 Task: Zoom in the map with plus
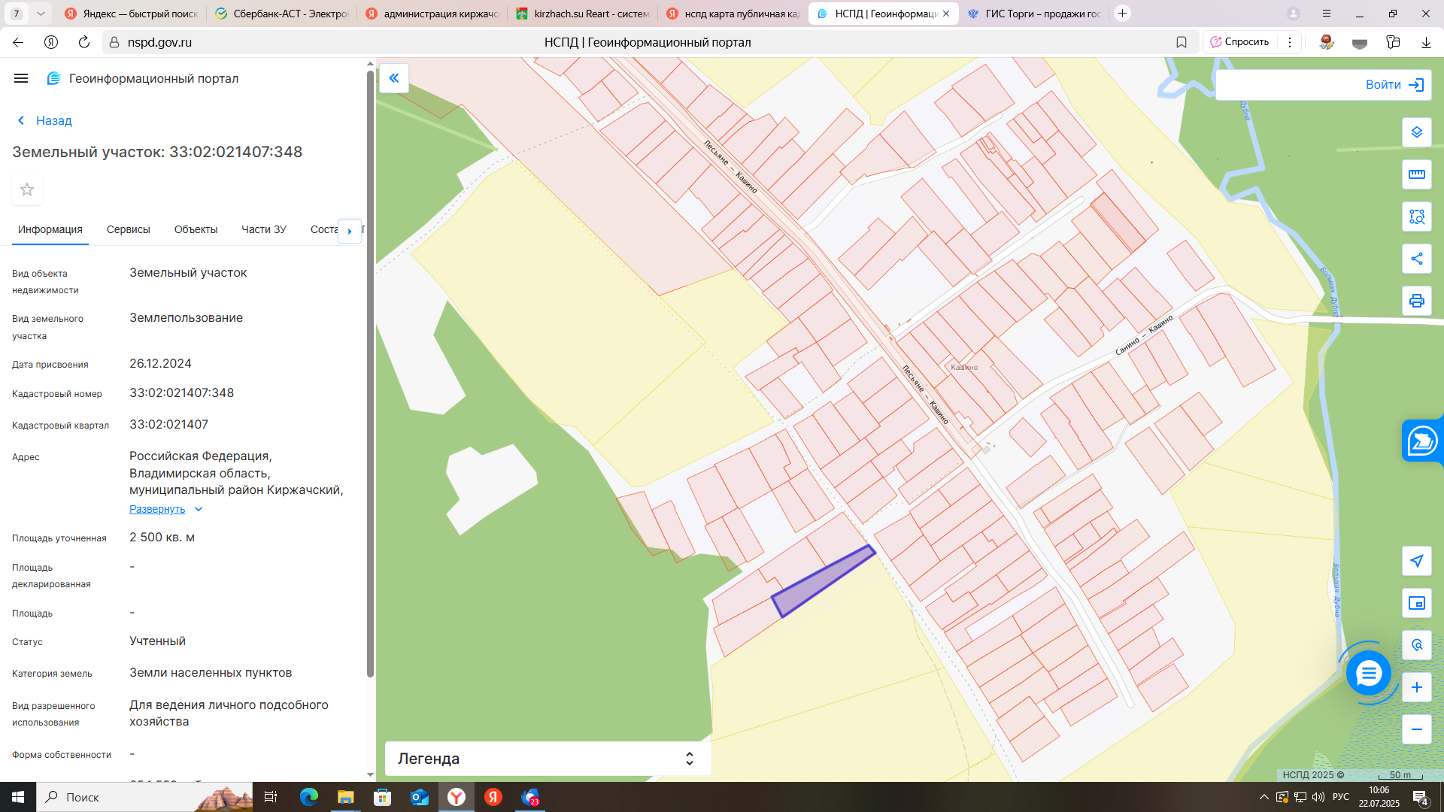pos(1416,687)
